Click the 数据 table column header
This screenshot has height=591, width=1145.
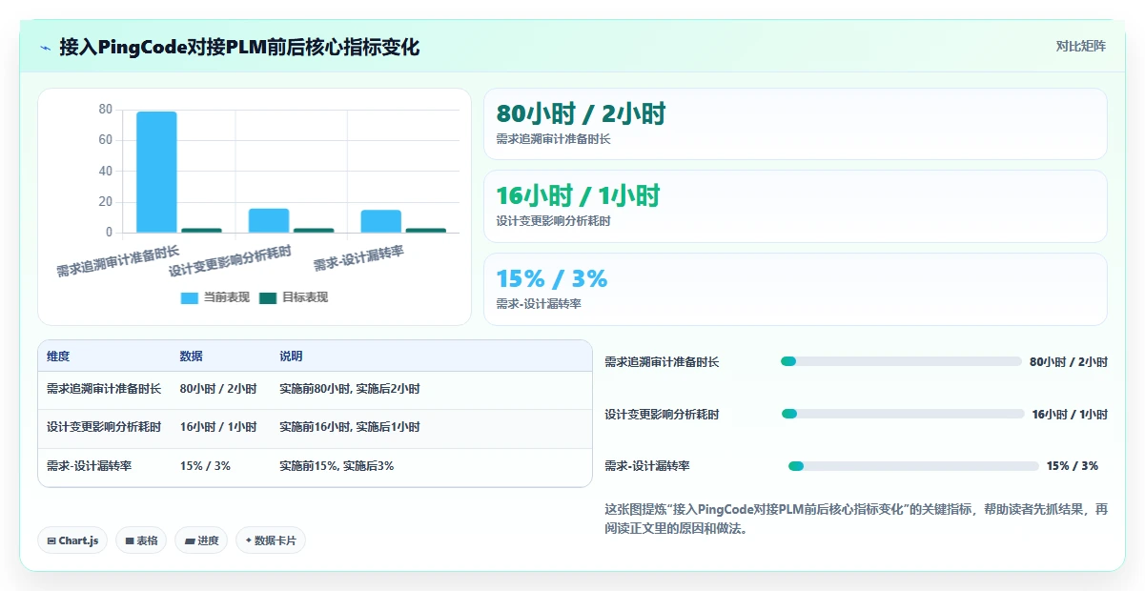click(x=191, y=357)
